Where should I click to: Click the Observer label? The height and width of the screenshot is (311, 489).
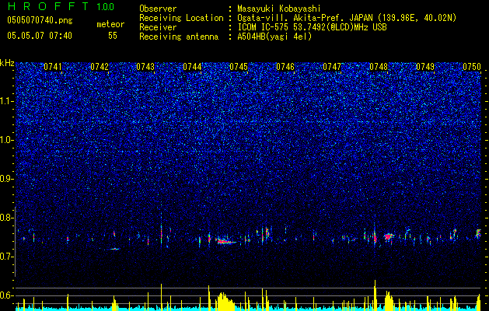[x=158, y=9]
